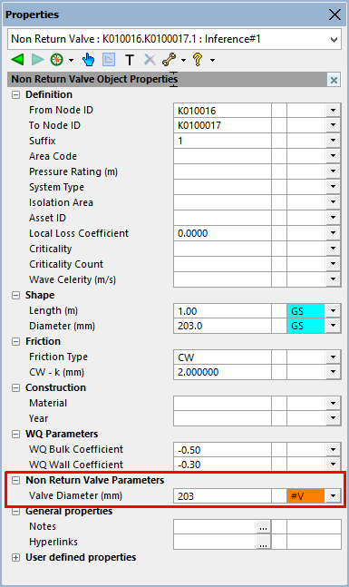Collapse the Shape section
This screenshot has height=587, width=349.
(x=15, y=296)
